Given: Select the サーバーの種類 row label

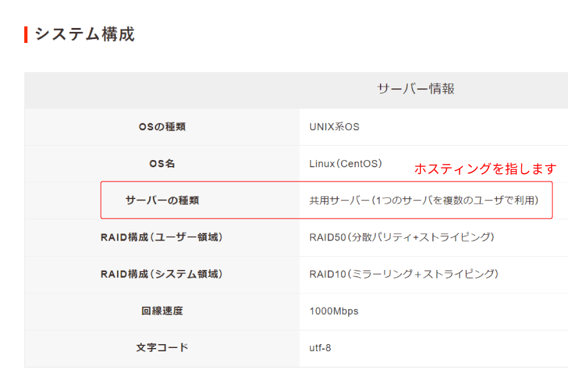Looking at the screenshot, I should (x=162, y=200).
